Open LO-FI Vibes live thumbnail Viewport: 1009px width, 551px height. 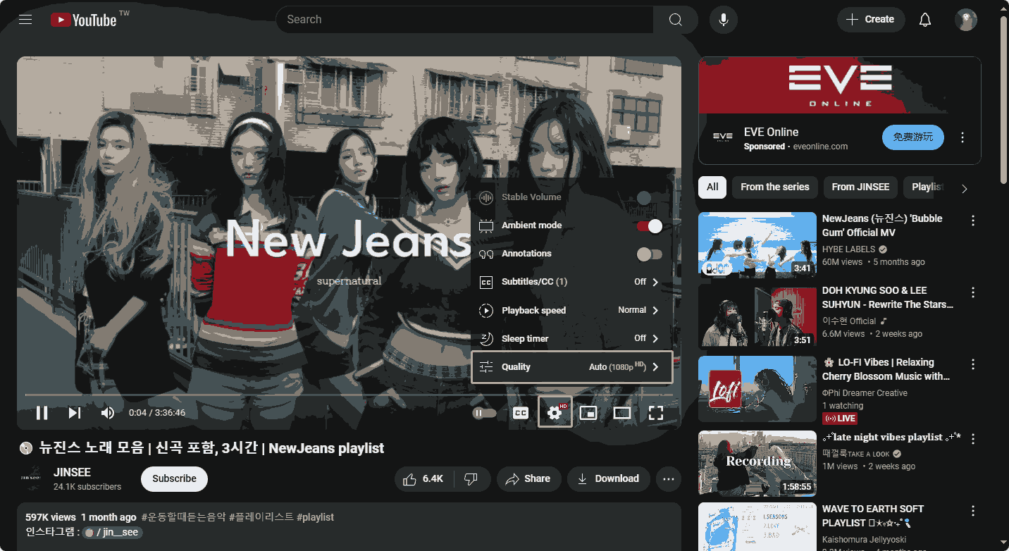(x=757, y=389)
